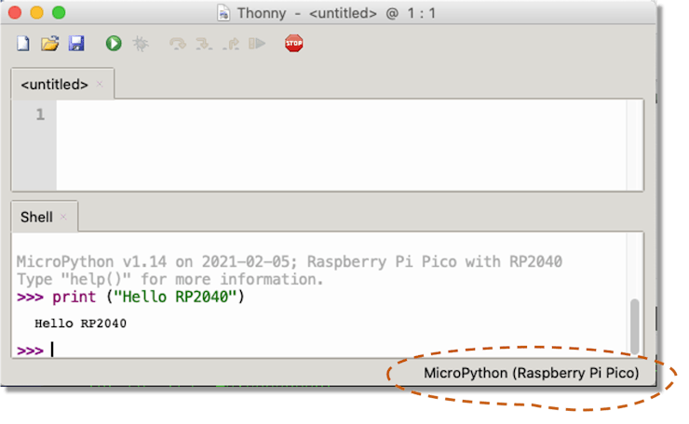Screen dimensions: 689x424
Task: Click the 'Type "help()" for more information.' line
Action: 170,279
